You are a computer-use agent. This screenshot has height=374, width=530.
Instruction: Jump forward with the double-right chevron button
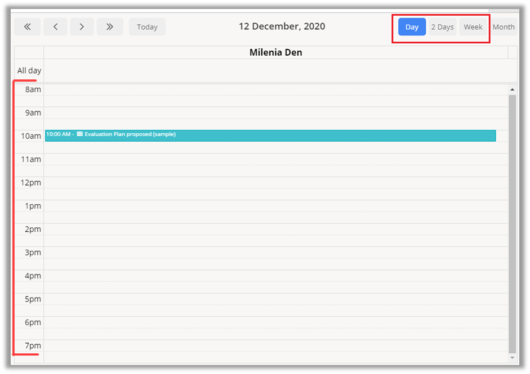pos(110,27)
